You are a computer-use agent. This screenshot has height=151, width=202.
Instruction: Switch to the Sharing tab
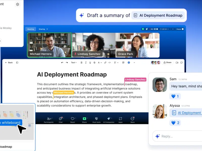[42, 29]
